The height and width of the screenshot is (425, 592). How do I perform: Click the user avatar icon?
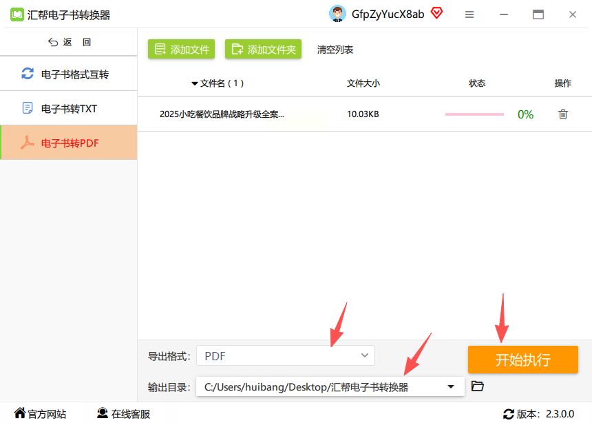[337, 14]
